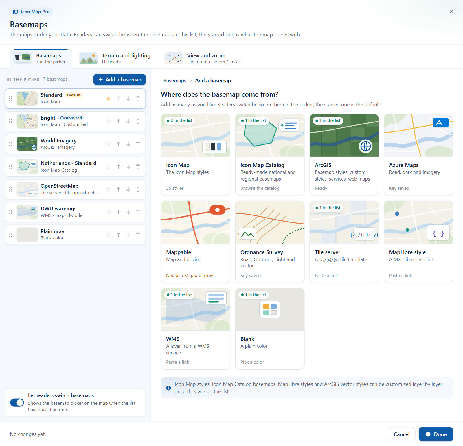Image resolution: width=463 pixels, height=446 pixels.
Task: Star the Bright basemap as default
Action: (x=109, y=121)
